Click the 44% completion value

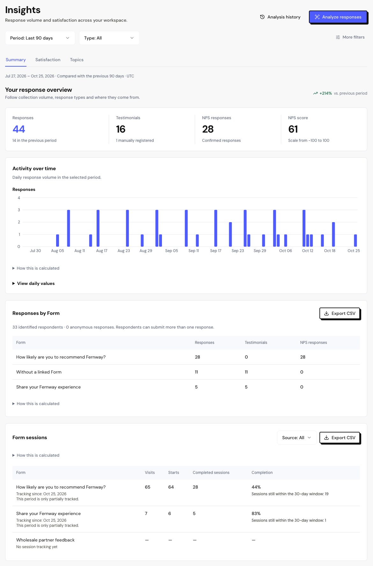point(256,487)
